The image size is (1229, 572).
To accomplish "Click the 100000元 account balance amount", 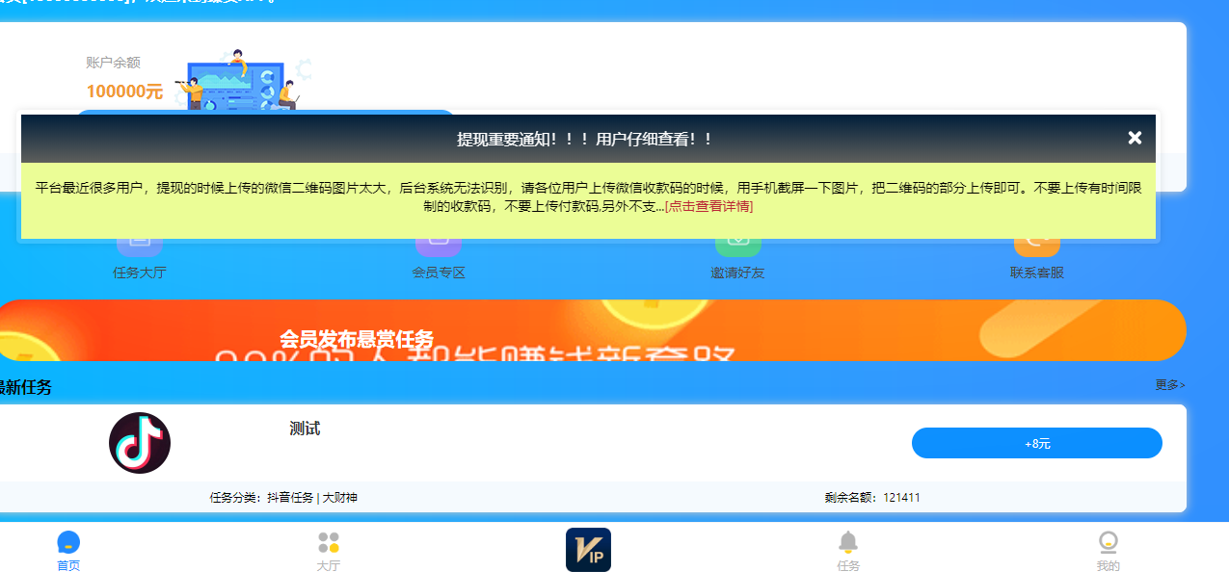I will click(124, 91).
